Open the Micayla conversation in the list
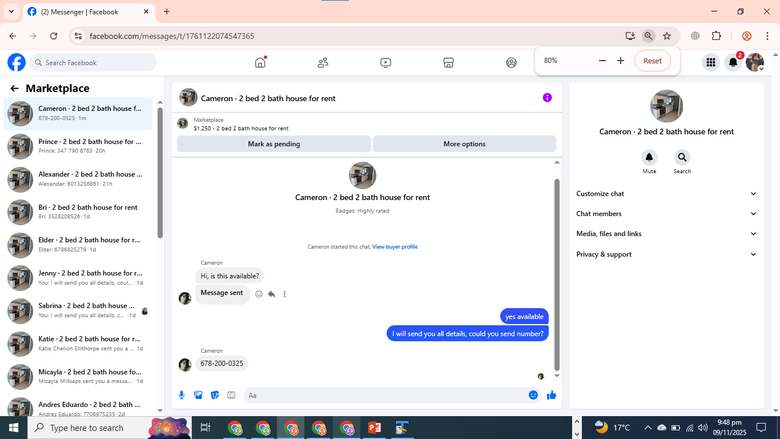 (78, 377)
